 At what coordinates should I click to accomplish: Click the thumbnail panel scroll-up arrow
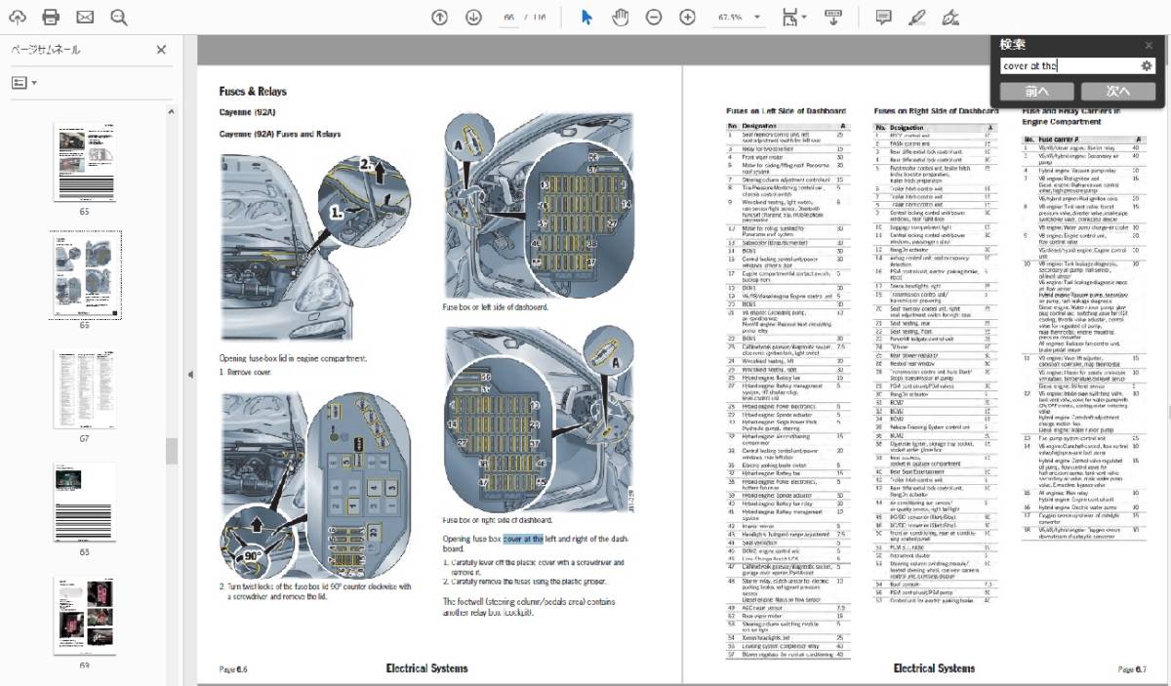click(x=171, y=110)
